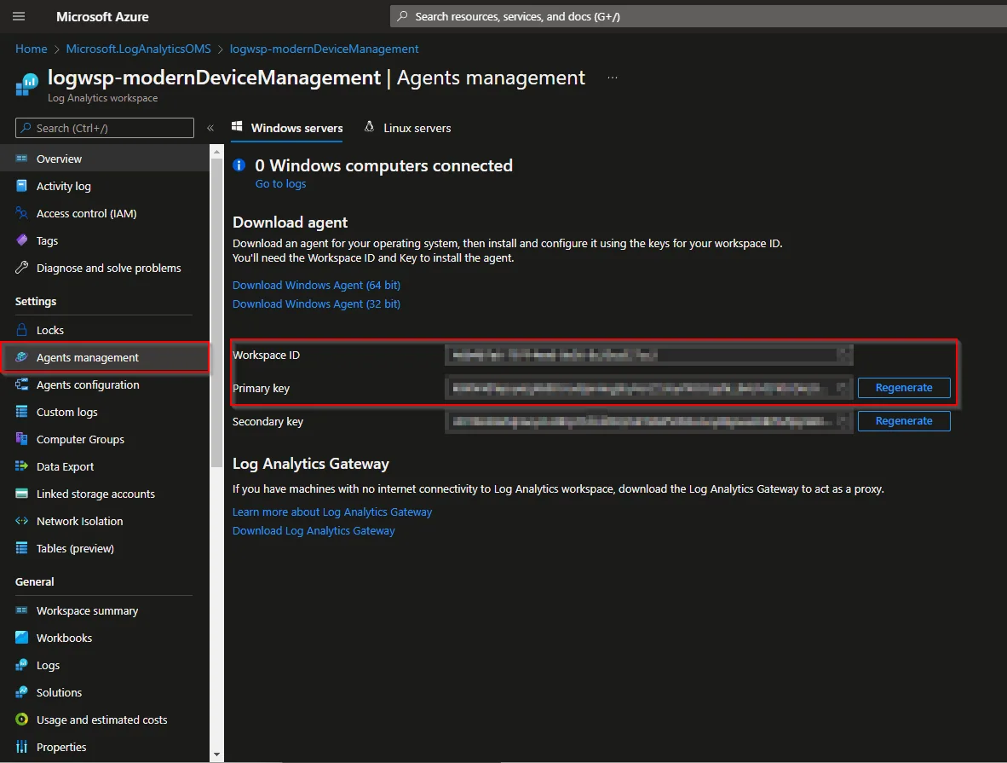Open logwsp-modernDeviceManagement breadcrumb link

pos(325,49)
